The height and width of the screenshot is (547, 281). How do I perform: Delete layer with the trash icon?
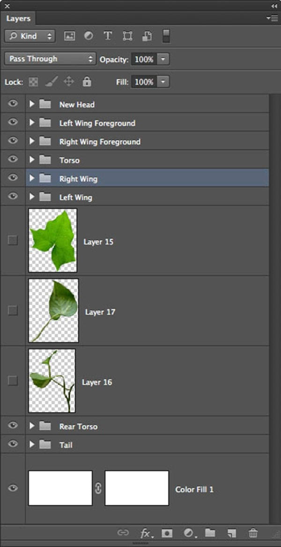(253, 533)
